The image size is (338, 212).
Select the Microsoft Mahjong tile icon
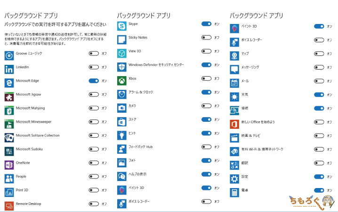point(9,110)
